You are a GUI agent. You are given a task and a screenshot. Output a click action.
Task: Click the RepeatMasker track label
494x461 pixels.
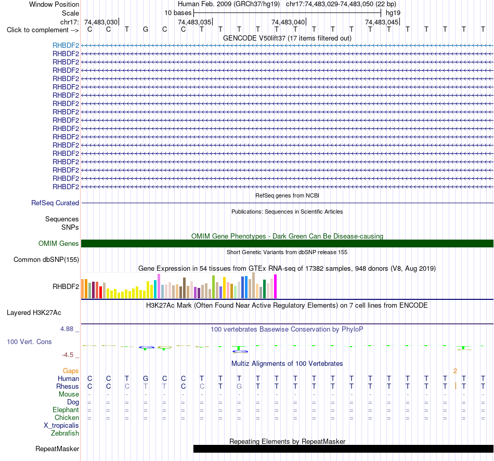57,449
